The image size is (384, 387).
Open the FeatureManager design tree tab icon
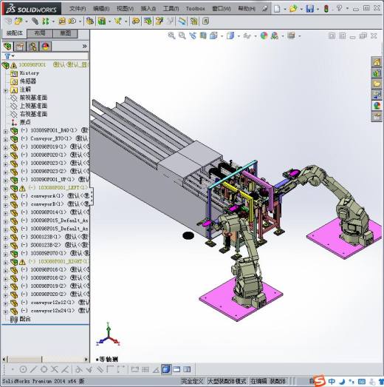point(7,47)
